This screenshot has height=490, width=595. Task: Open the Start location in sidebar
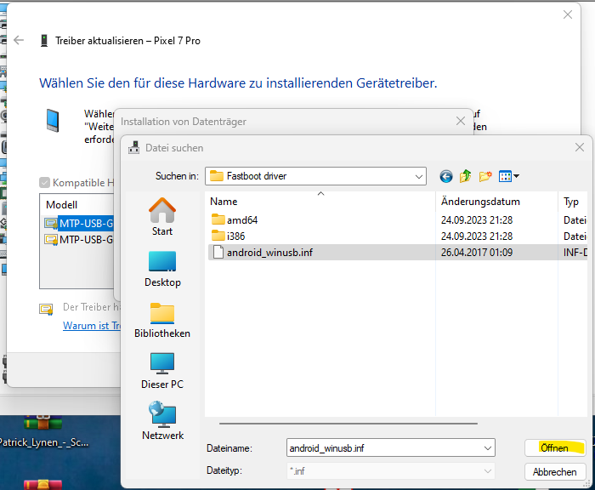162,217
